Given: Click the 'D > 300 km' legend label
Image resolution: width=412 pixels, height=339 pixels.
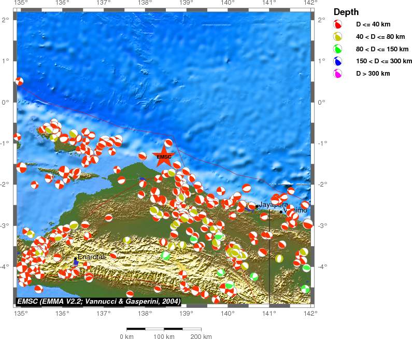Looking at the screenshot, I should 373,74.
